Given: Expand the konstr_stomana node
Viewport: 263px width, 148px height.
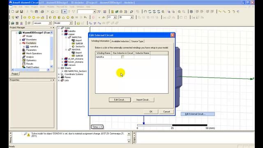Looking at the screenshot, I should (62, 62).
